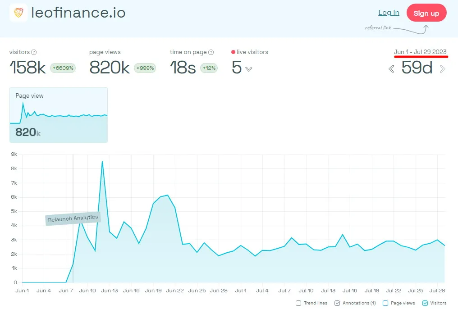
Task: Open the leofinance.io site title
Action: point(78,13)
